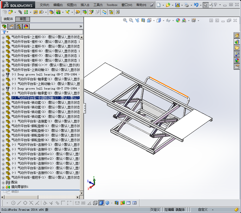Select 气动升平台车-转动套<1> tree item
Image resolution: width=241 pixels, height=213 pixels.
point(46,102)
